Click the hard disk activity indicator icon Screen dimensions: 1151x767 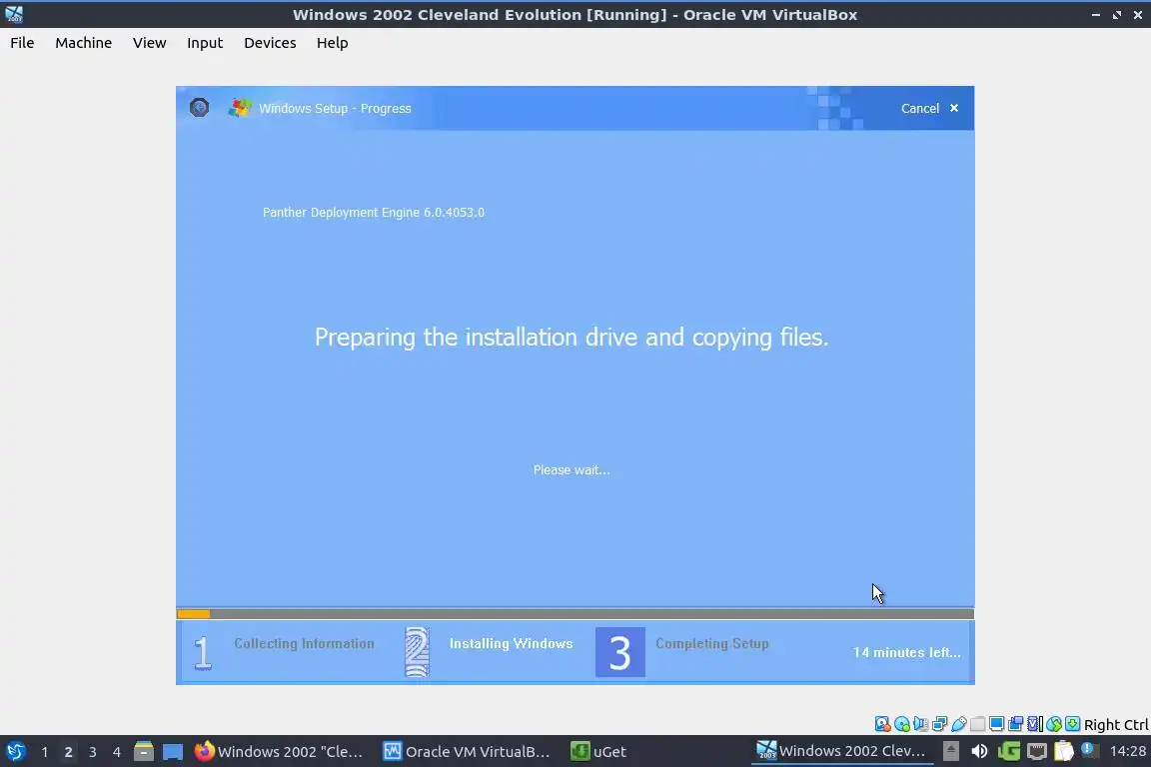pos(882,724)
